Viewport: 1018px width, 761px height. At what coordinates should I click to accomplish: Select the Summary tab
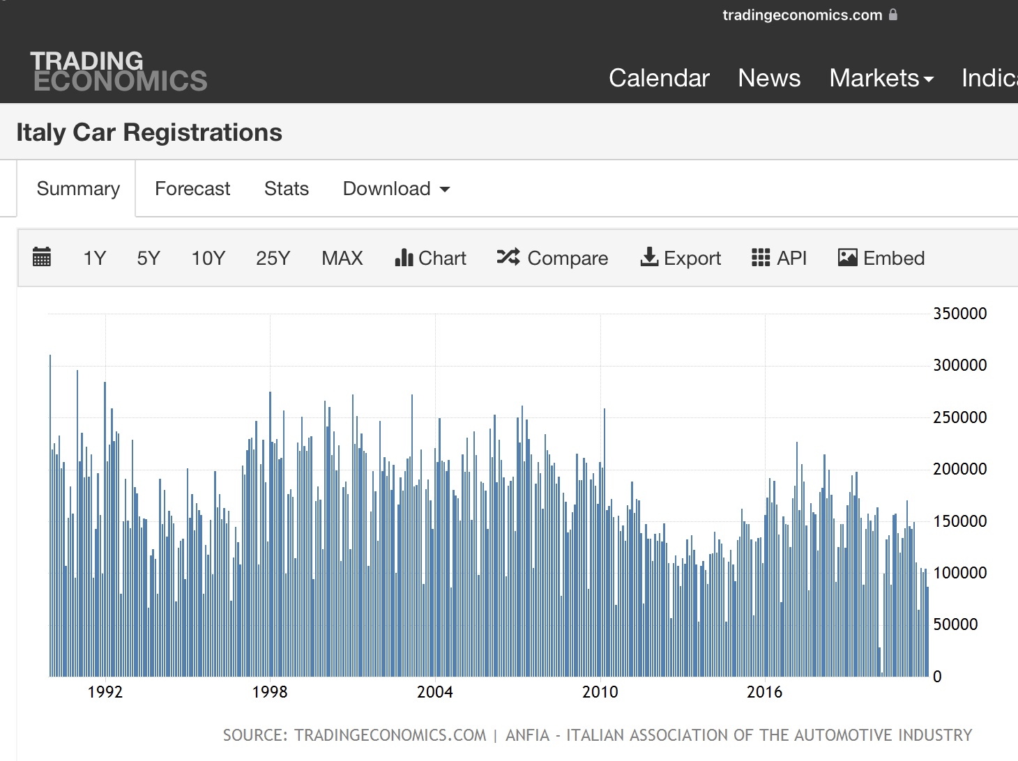click(78, 189)
